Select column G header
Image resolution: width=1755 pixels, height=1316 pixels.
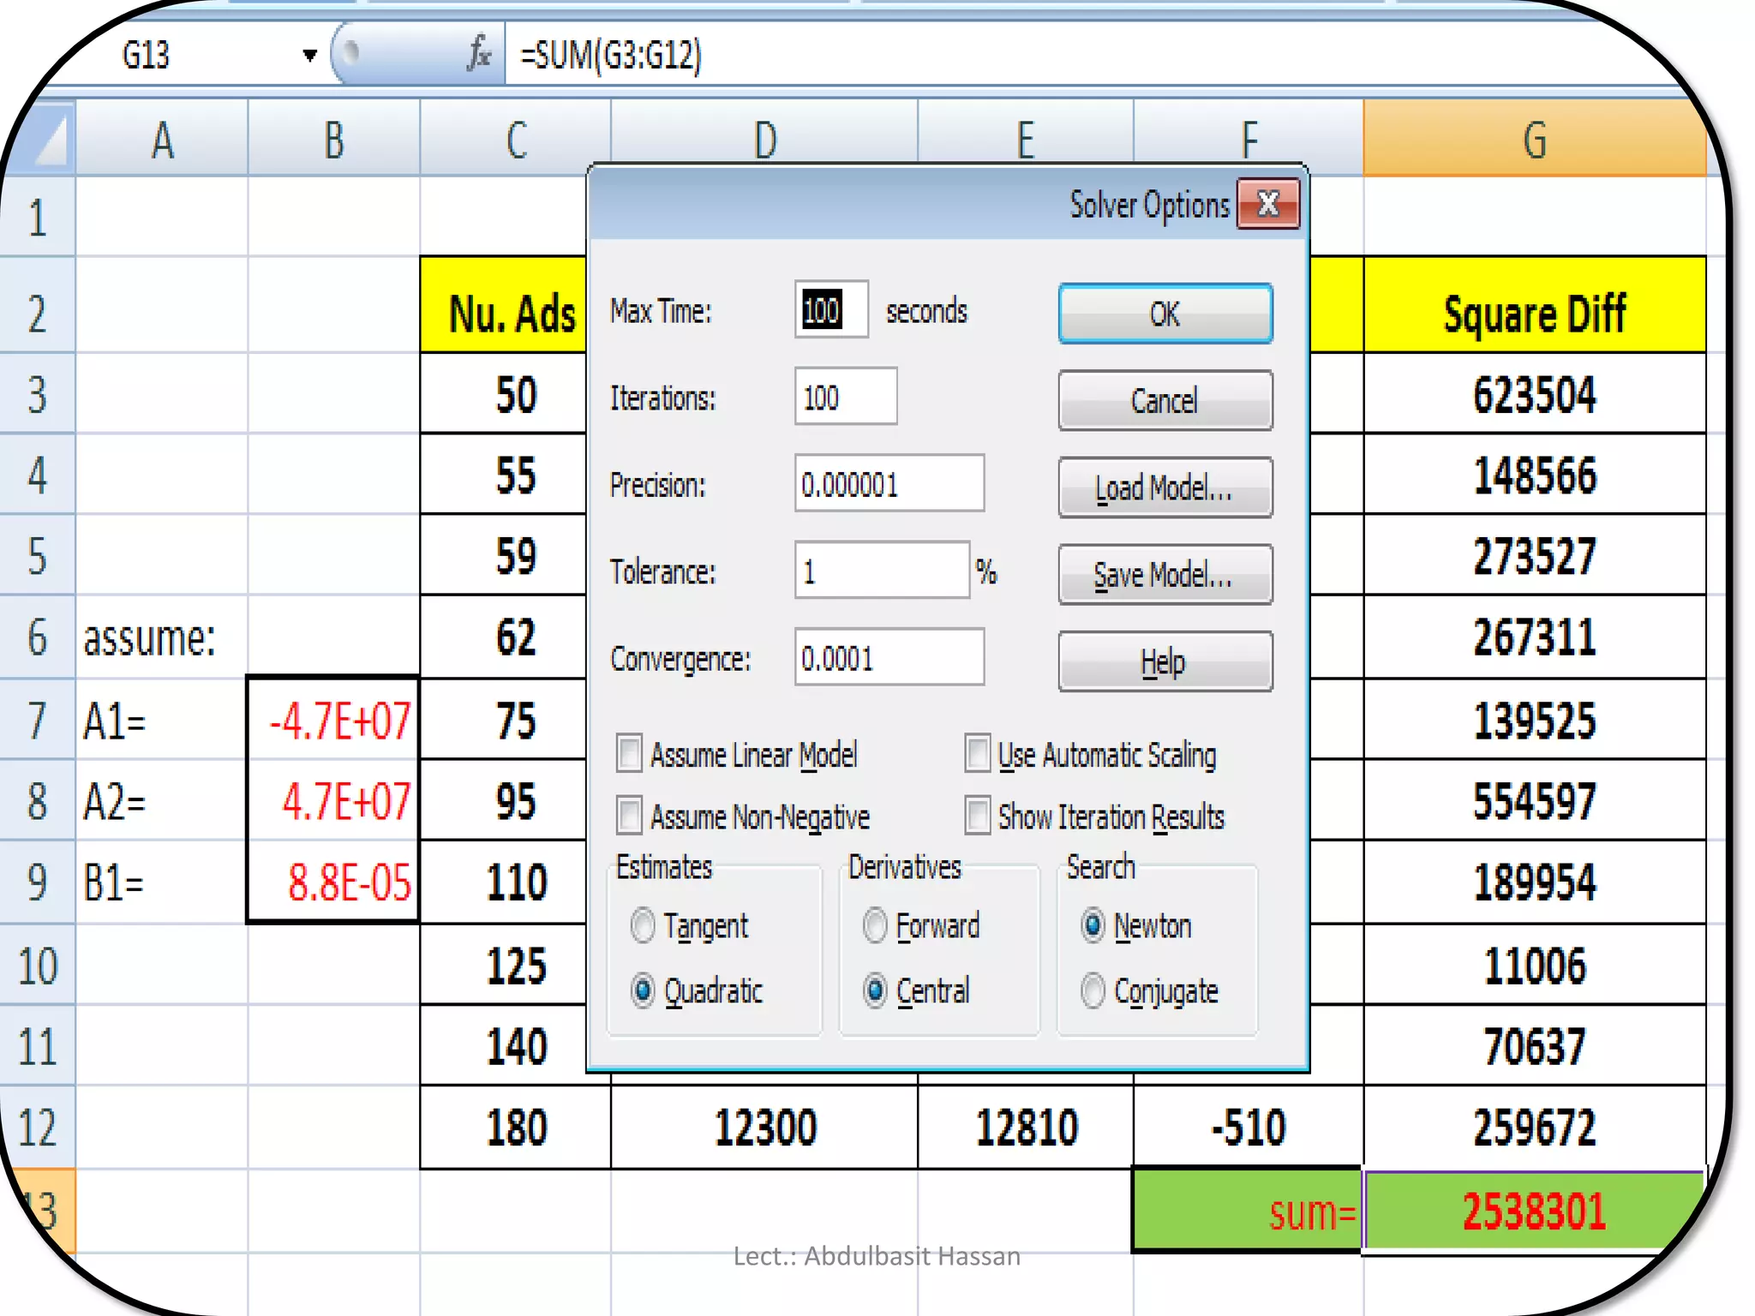tap(1534, 139)
